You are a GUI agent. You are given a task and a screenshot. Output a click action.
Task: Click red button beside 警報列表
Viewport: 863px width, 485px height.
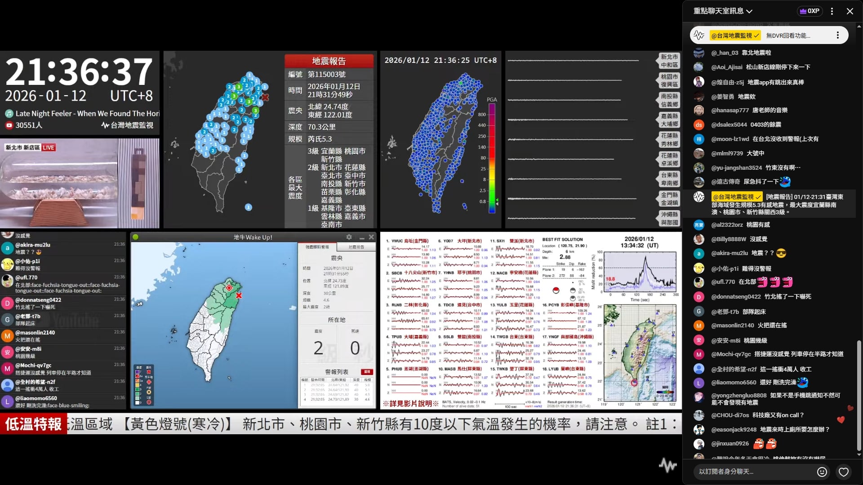click(367, 372)
